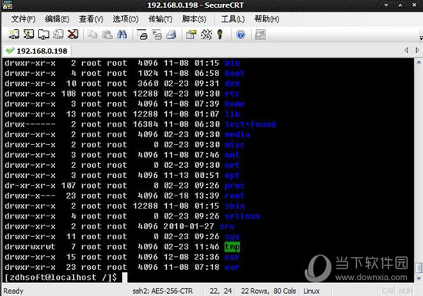Screen dimensions: 423x296
Task: Click the greyed last toolbar icon
Action: coord(260,35)
